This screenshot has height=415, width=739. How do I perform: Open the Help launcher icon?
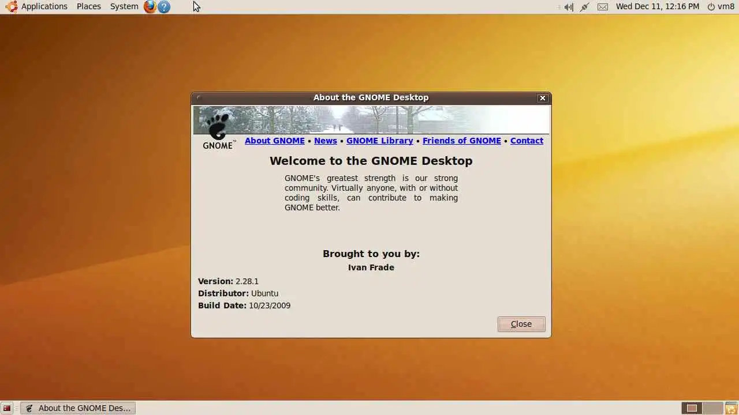pyautogui.click(x=164, y=7)
